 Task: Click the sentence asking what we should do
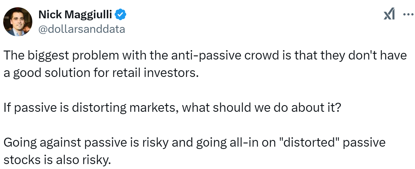[x=172, y=108]
